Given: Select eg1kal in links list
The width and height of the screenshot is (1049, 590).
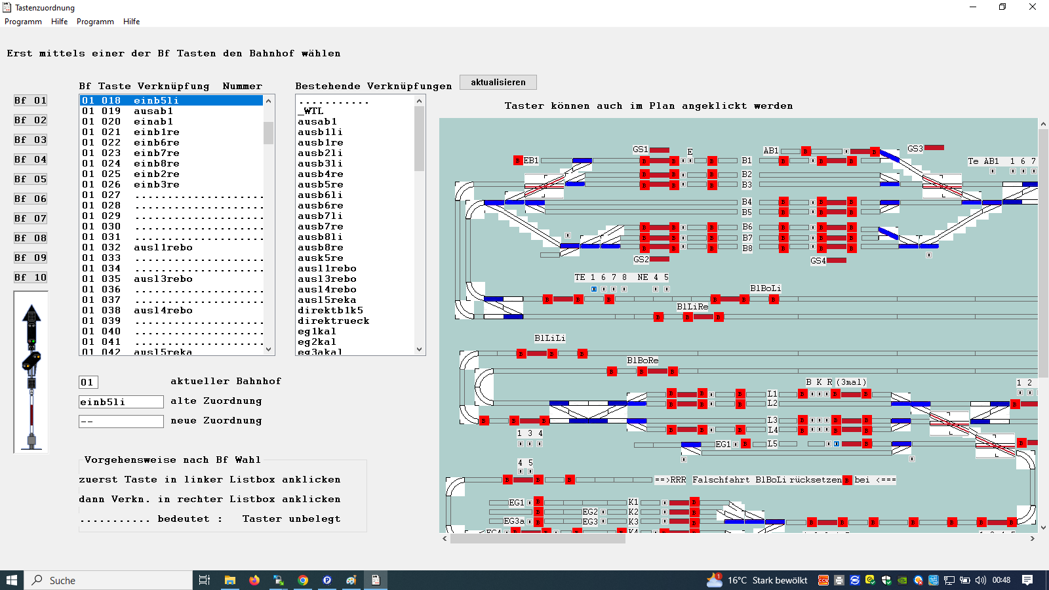Looking at the screenshot, I should tap(355, 331).
